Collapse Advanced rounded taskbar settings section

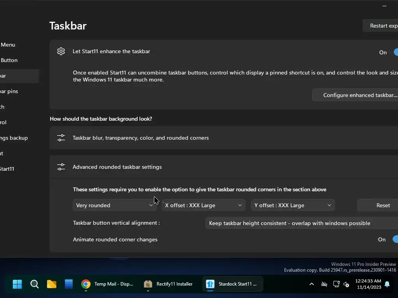click(x=223, y=167)
